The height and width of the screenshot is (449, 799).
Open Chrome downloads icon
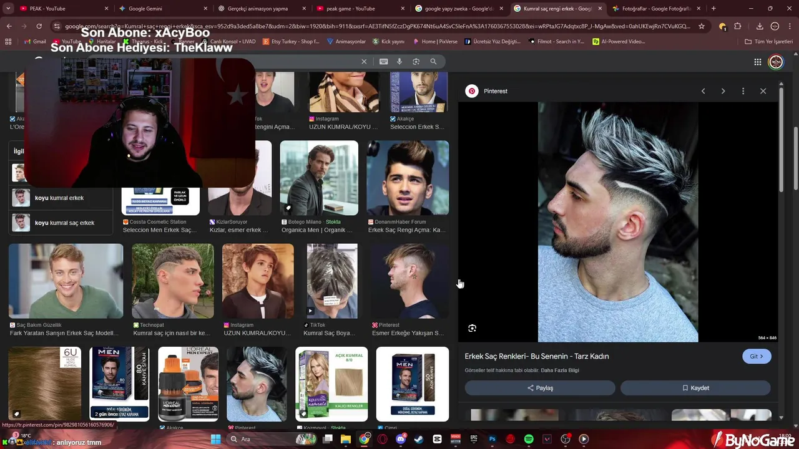(x=760, y=26)
